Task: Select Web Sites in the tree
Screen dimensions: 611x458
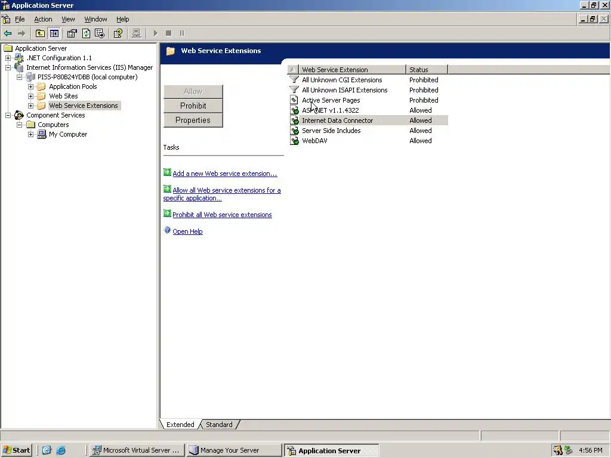Action: click(x=63, y=96)
